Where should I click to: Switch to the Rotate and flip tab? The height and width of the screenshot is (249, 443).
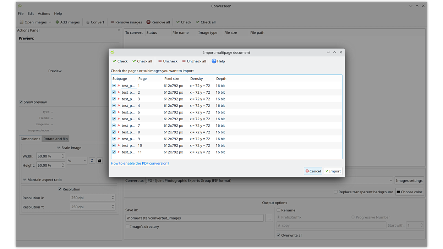55,139
